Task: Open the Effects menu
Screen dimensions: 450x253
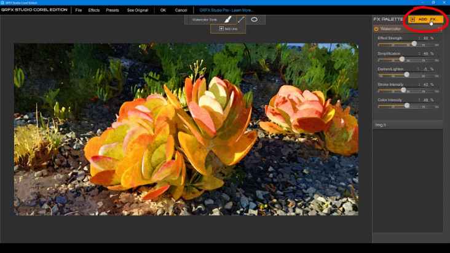Action: point(94,10)
